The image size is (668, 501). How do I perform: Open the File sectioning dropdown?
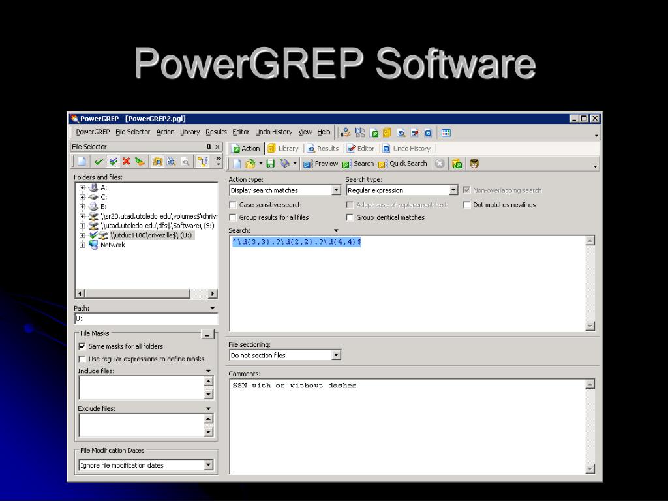click(x=336, y=355)
